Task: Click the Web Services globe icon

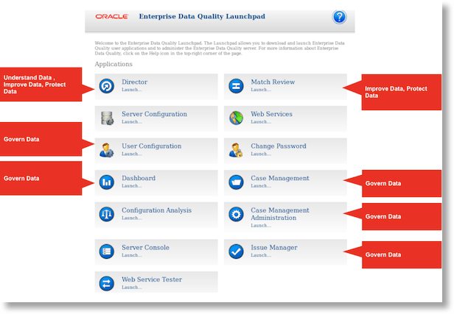Action: 236,118
